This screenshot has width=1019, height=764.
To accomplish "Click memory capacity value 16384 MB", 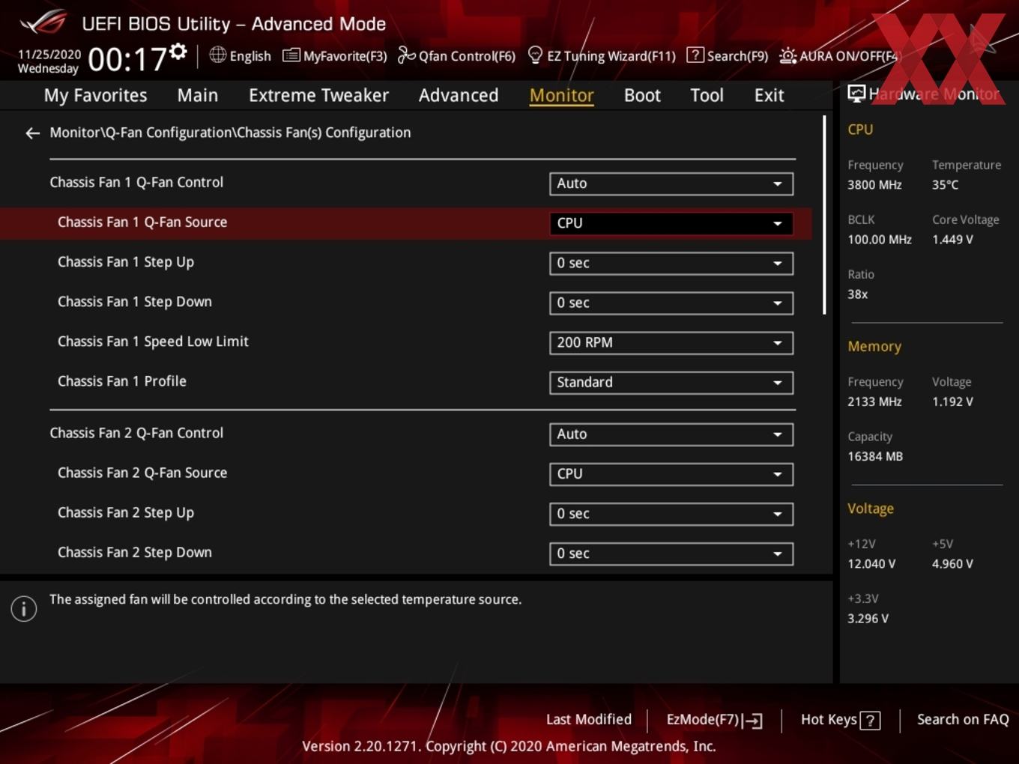I will click(x=875, y=456).
